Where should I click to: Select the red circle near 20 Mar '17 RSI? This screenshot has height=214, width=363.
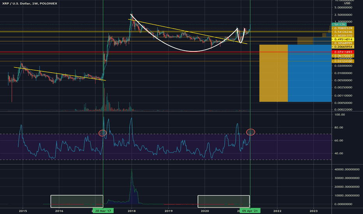(102, 133)
